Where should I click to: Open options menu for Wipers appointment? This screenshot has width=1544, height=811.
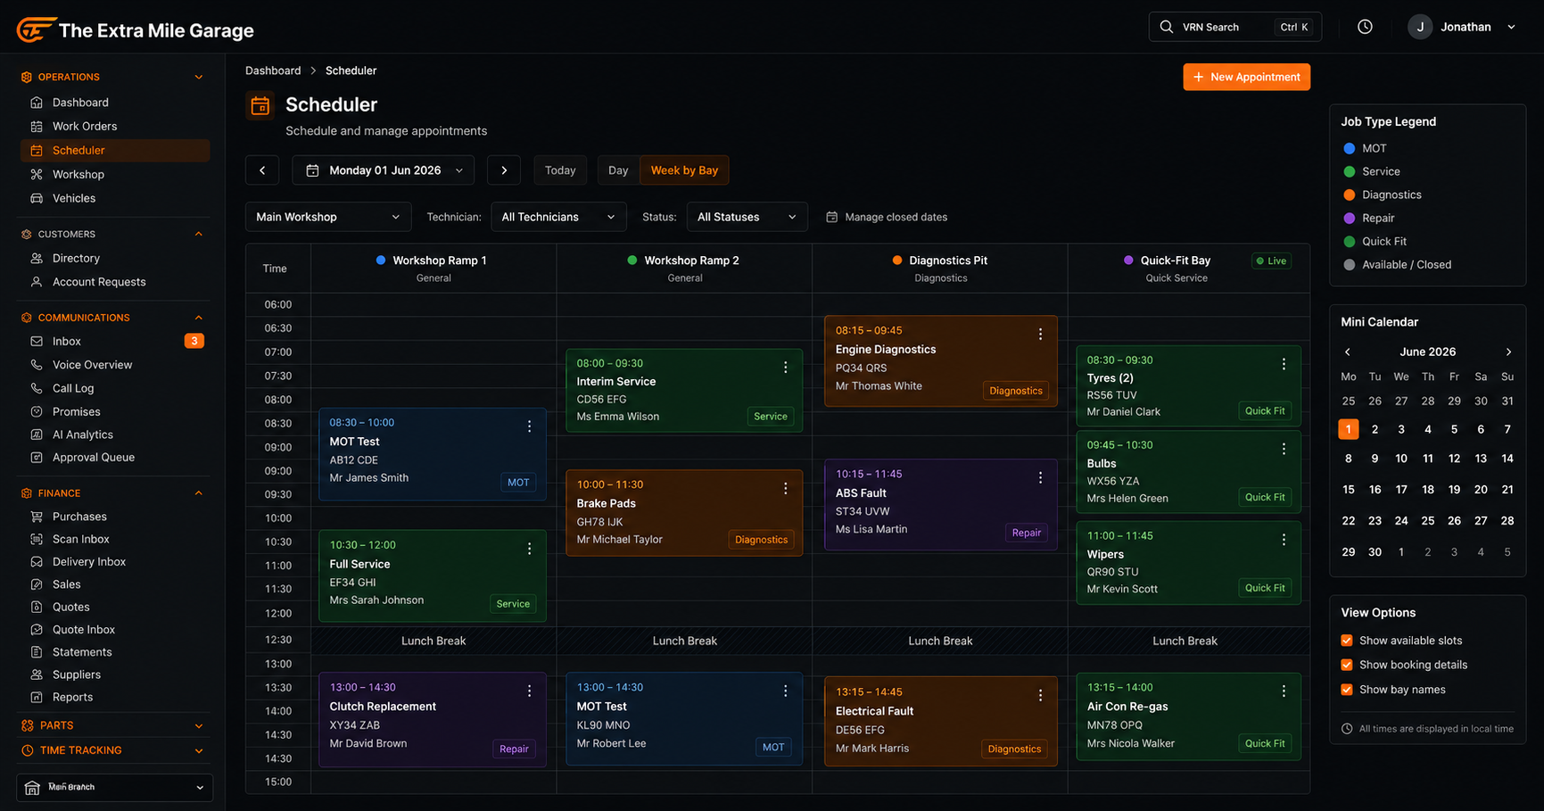1284,540
